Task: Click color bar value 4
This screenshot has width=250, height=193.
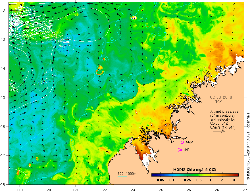Action: (234, 180)
